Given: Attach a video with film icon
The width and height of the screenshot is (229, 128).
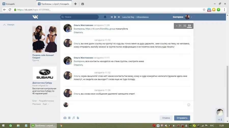Looking at the screenshot, I should (x=69, y=118).
